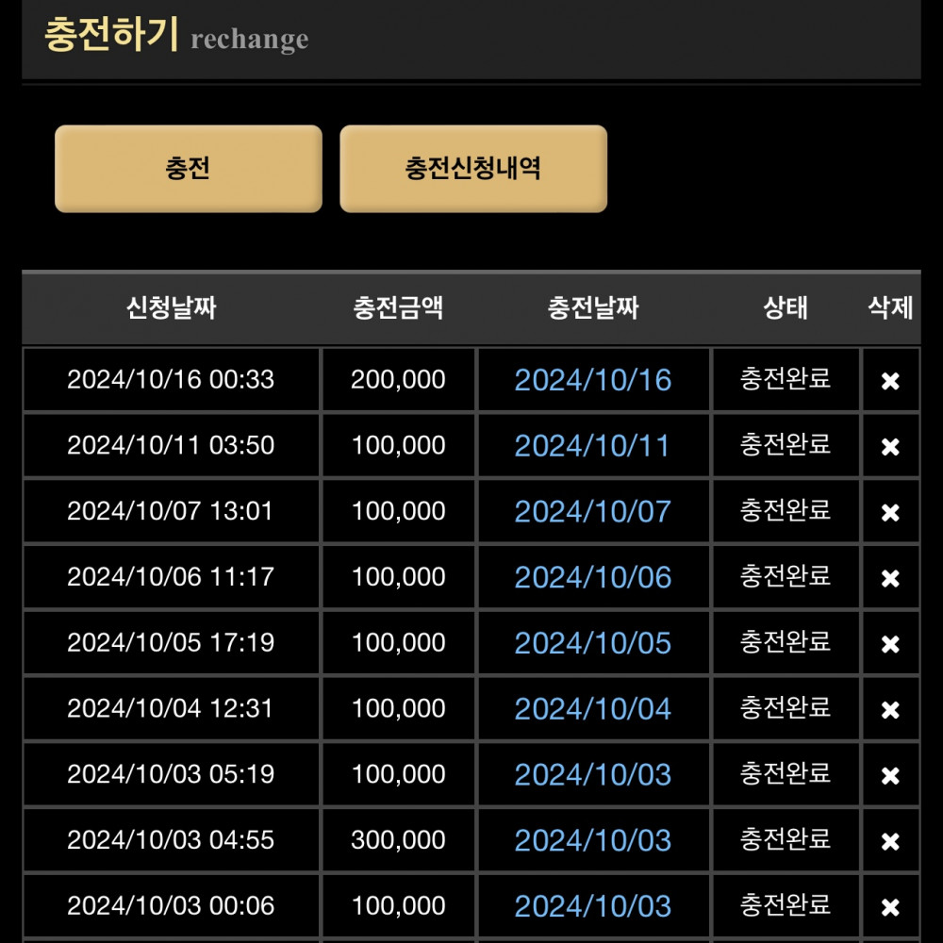This screenshot has width=943, height=943.
Task: Select the 200,000 amount cell
Action: click(398, 379)
